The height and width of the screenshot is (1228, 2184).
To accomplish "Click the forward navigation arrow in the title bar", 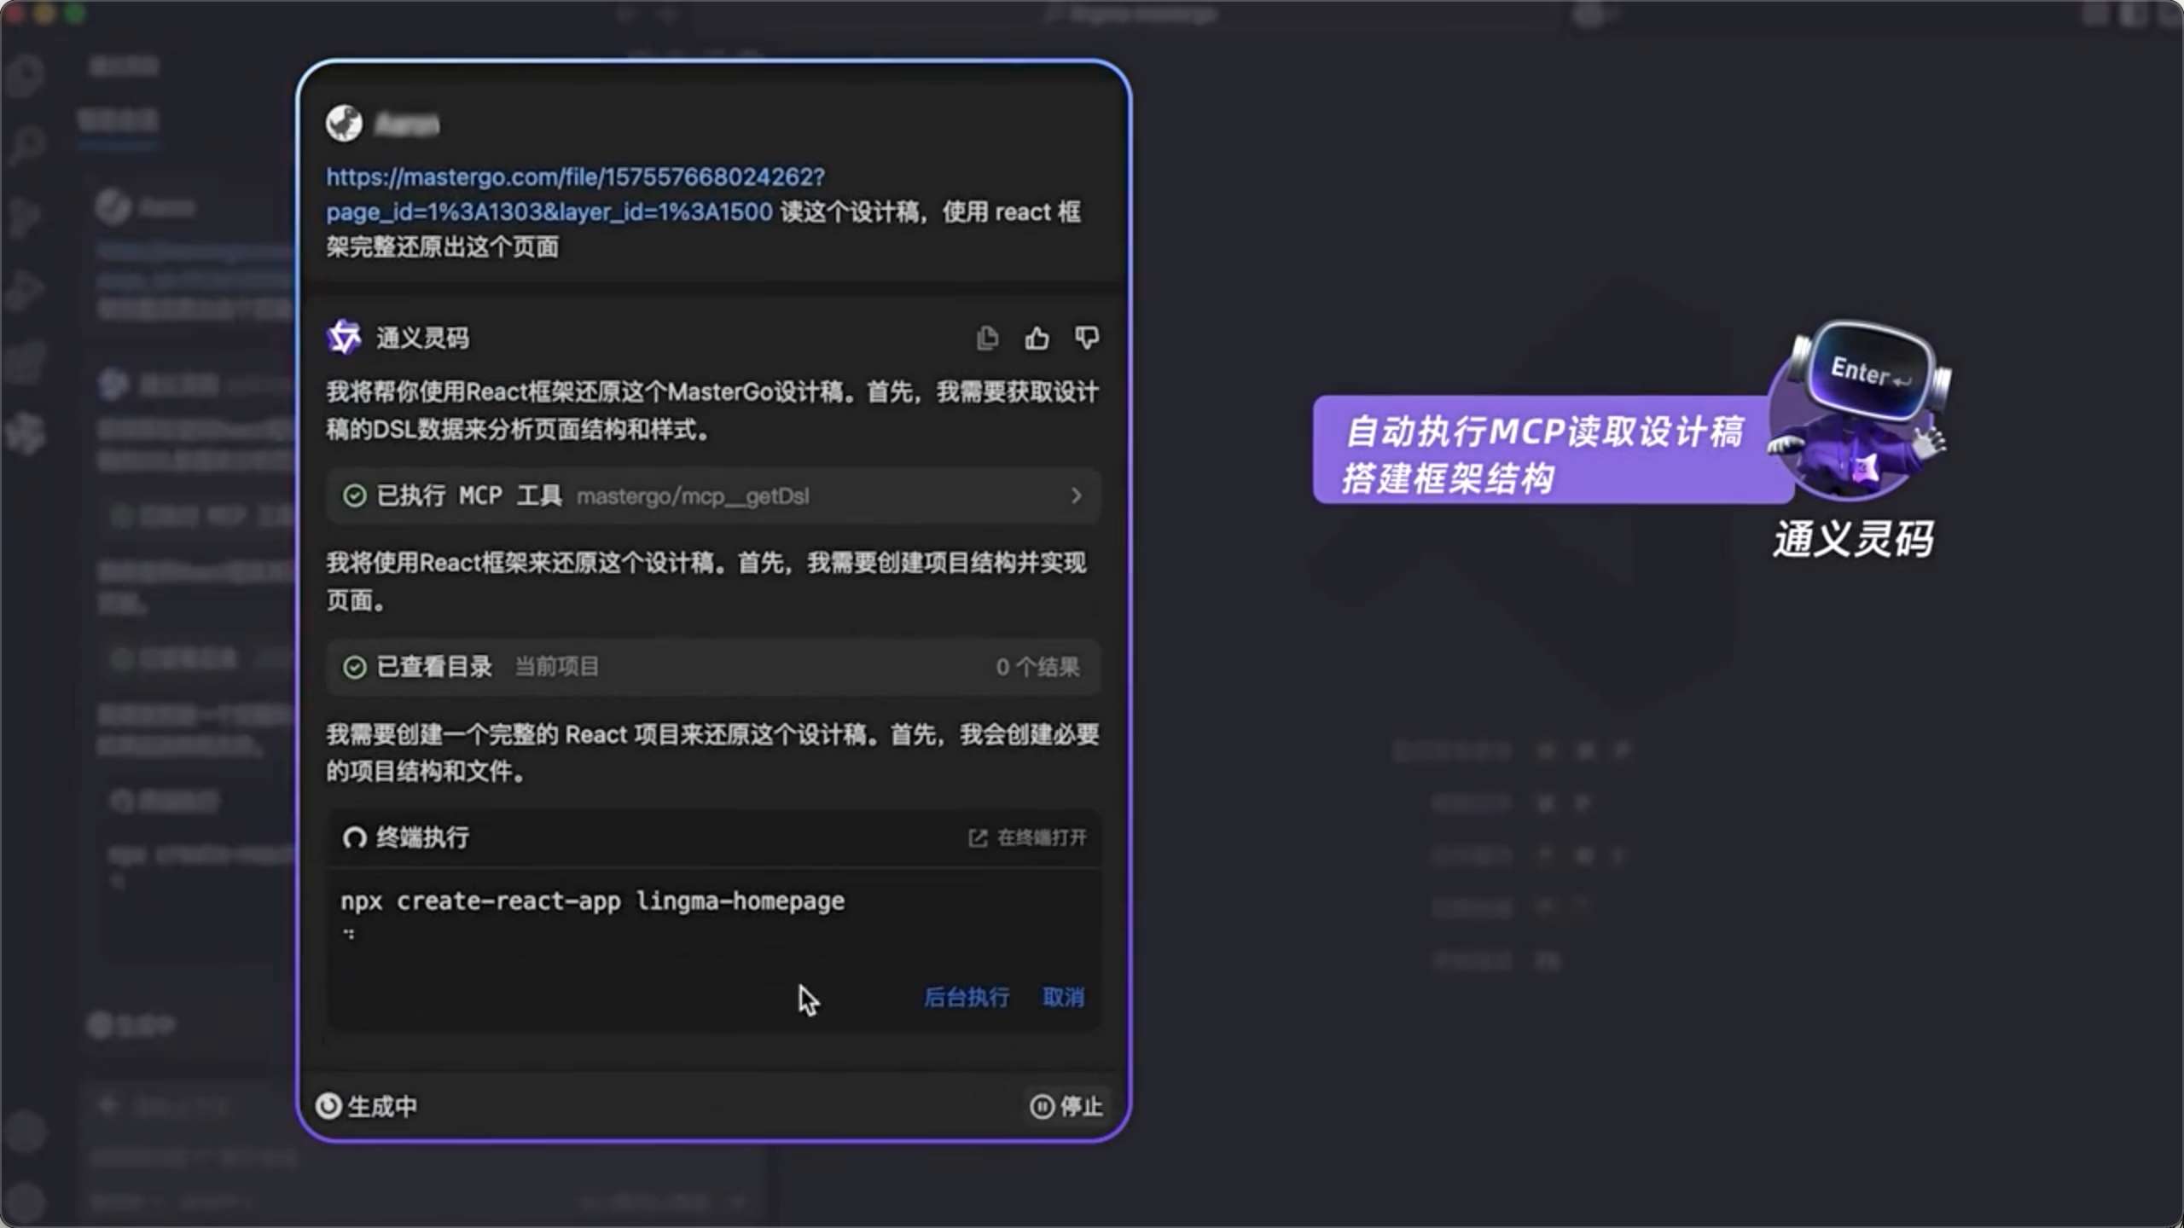I will tap(669, 14).
